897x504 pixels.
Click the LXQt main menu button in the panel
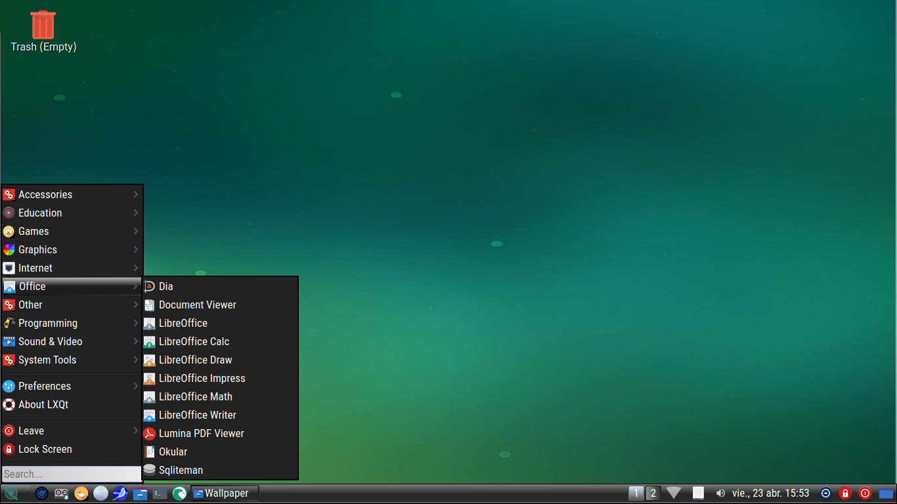pyautogui.click(x=11, y=493)
